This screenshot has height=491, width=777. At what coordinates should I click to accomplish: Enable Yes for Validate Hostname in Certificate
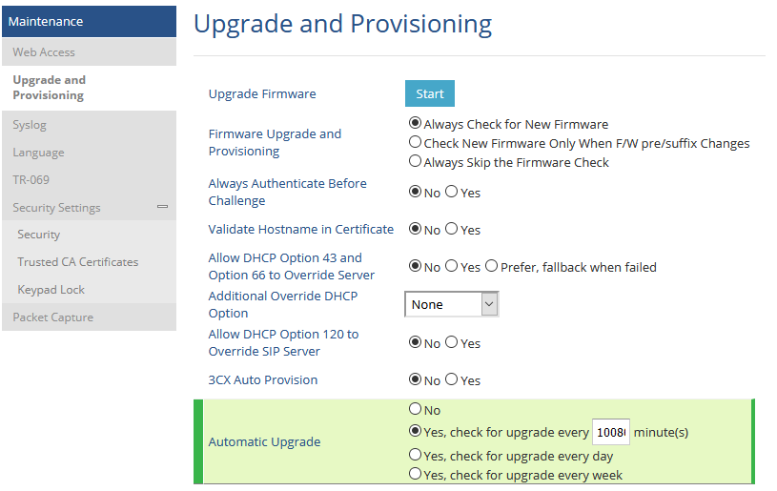pyautogui.click(x=452, y=229)
